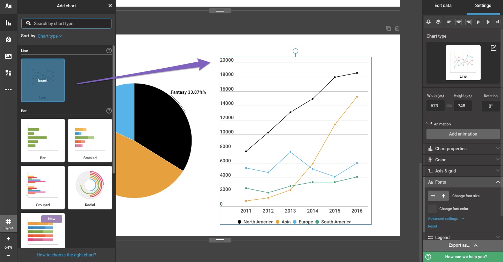Image resolution: width=503 pixels, height=262 pixels.
Task: Toggle Europe series in chart legend
Action: coord(303,222)
